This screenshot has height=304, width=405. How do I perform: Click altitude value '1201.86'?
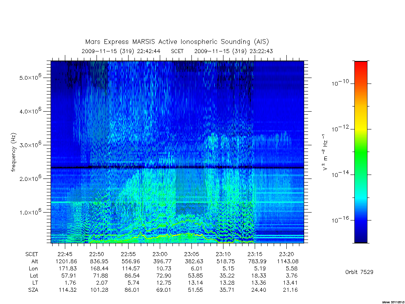pos(66,261)
